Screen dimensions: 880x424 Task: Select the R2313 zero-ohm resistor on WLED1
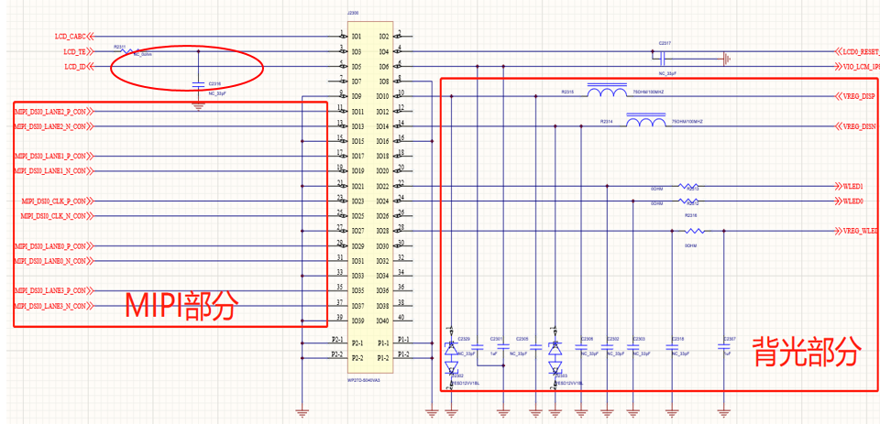pyautogui.click(x=688, y=186)
